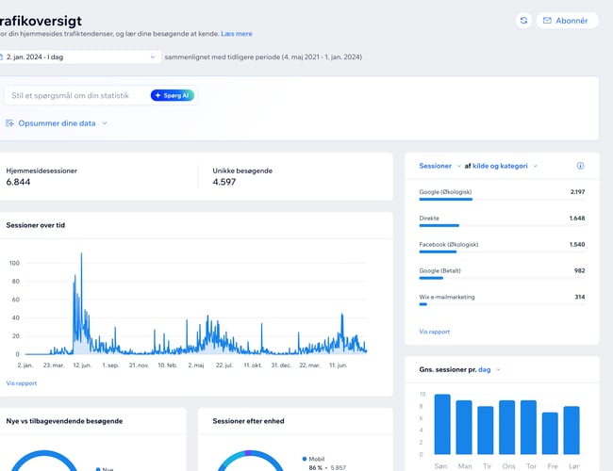Open Vis rapport in sources panel
Viewport: 613px width, 471px height.
(435, 332)
